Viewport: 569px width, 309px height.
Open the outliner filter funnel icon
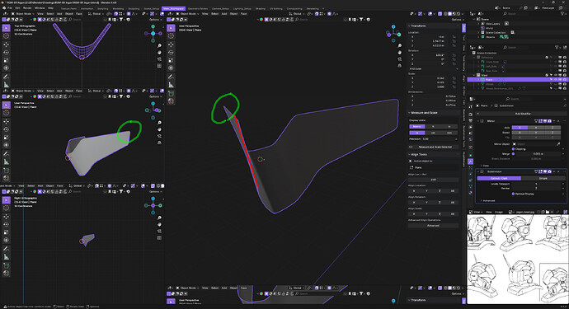pos(557,47)
